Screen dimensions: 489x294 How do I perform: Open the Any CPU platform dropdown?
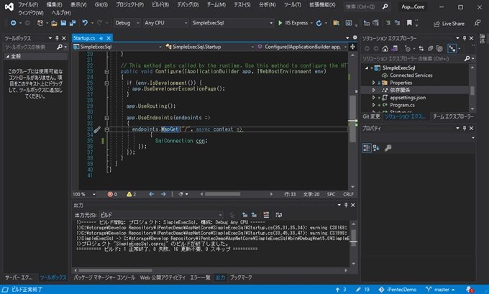[166, 23]
